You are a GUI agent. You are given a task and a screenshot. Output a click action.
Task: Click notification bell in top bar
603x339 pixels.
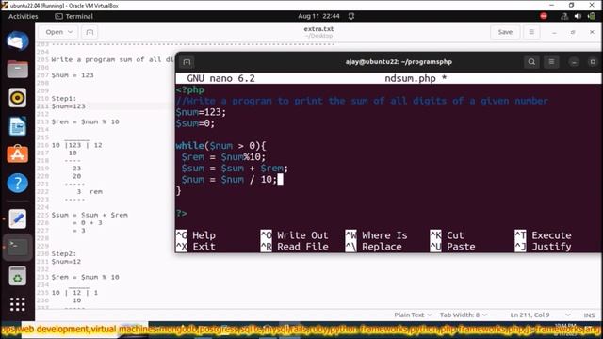click(x=351, y=16)
